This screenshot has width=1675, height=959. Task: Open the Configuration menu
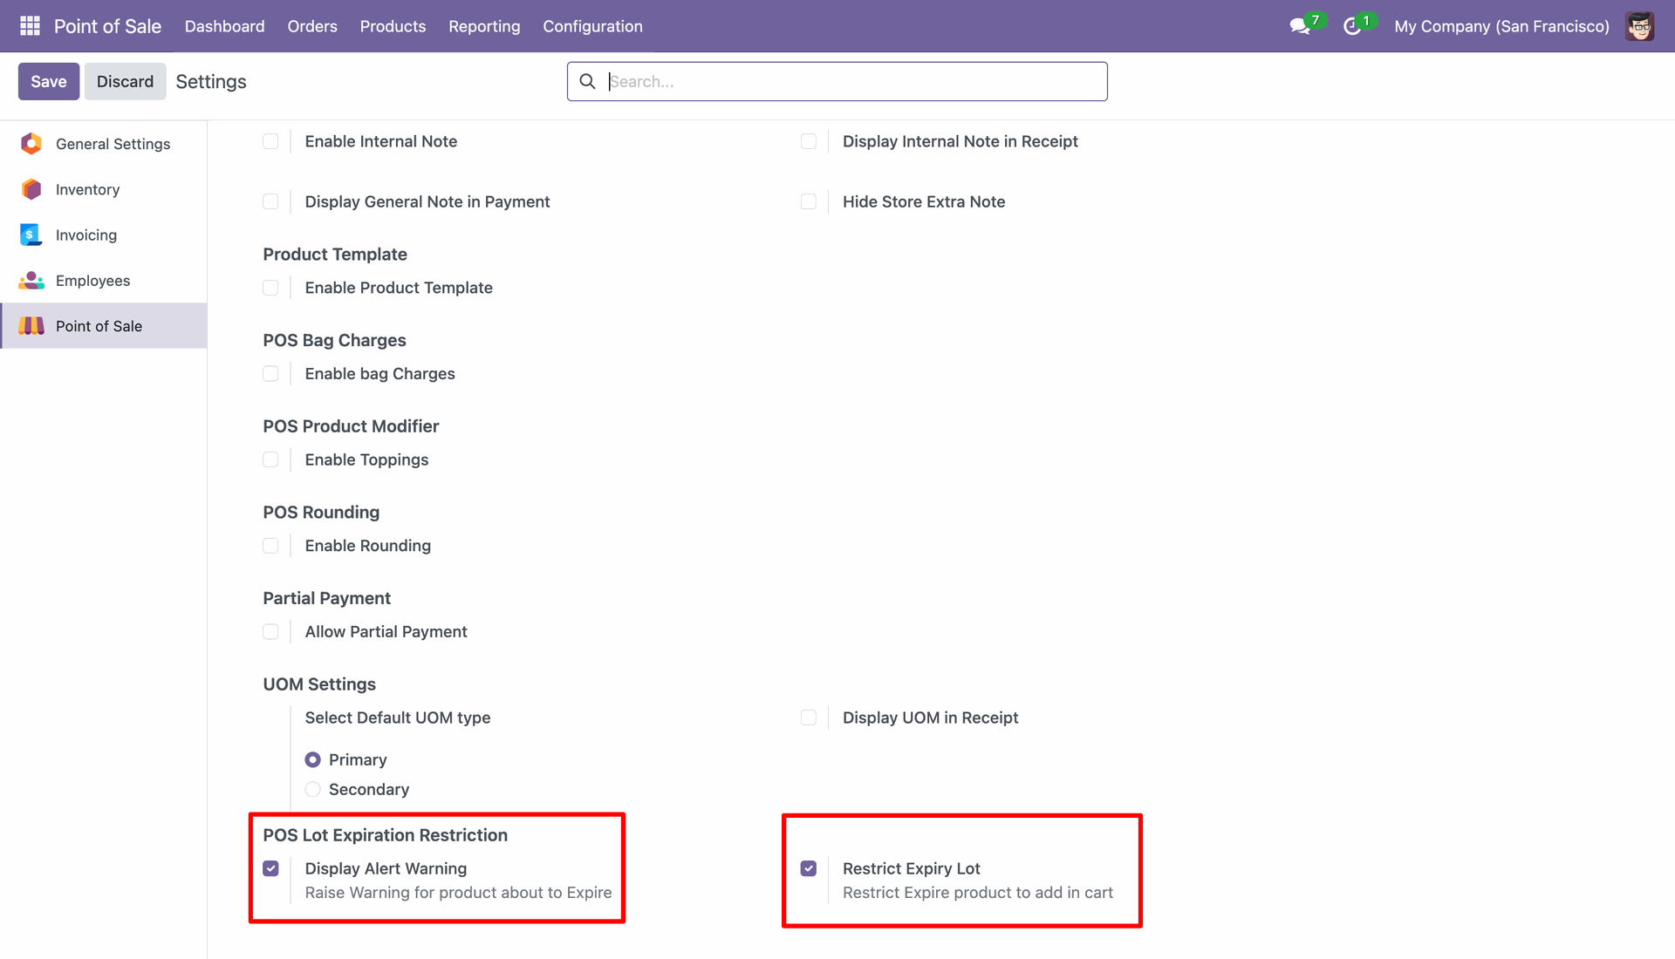592,26
